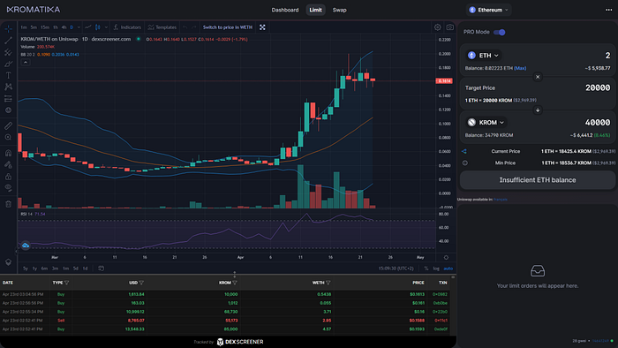Open the KROM token selector dropdown

click(x=486, y=123)
